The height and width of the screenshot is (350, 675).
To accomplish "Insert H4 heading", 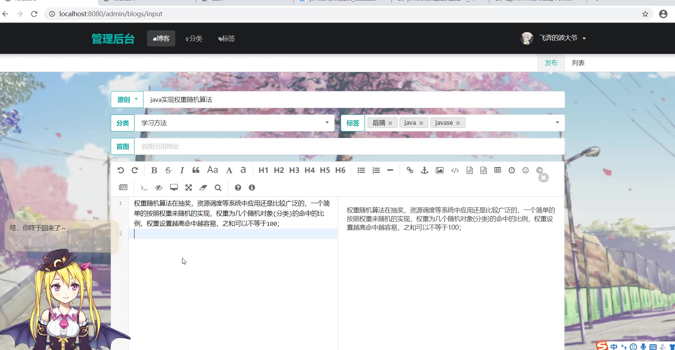I will [x=310, y=170].
